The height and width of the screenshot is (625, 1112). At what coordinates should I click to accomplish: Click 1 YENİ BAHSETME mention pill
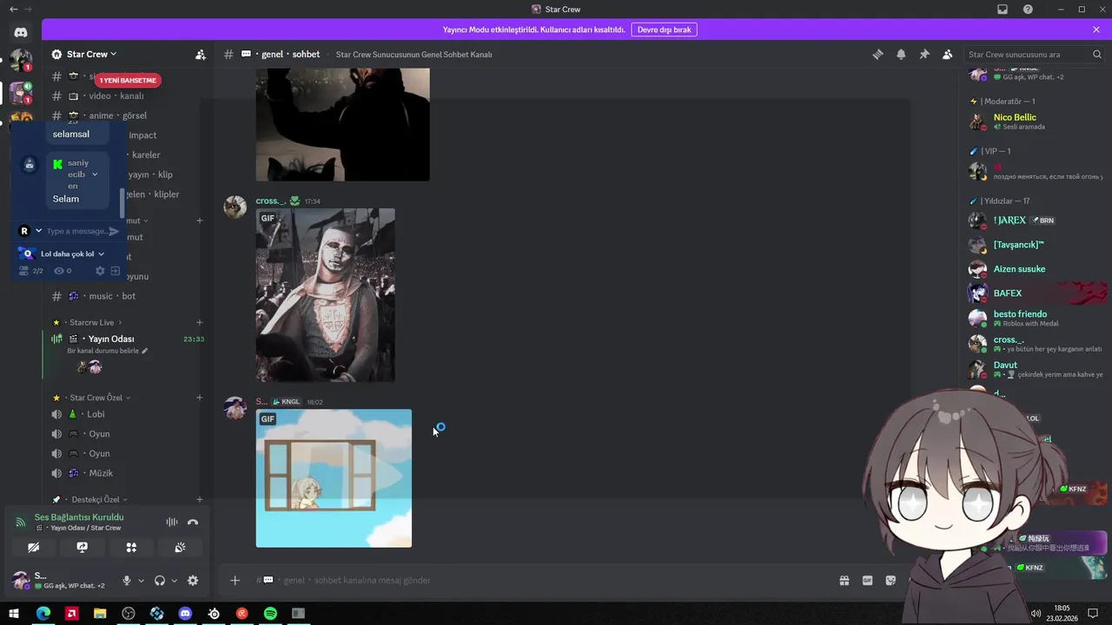128,81
